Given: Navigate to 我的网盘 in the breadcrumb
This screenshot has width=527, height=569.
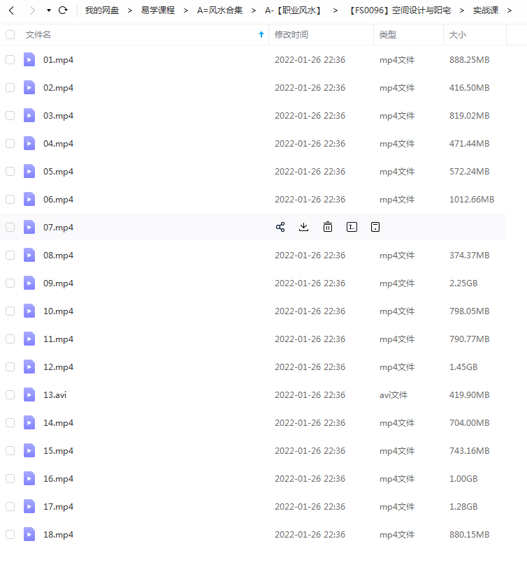Looking at the screenshot, I should (102, 10).
